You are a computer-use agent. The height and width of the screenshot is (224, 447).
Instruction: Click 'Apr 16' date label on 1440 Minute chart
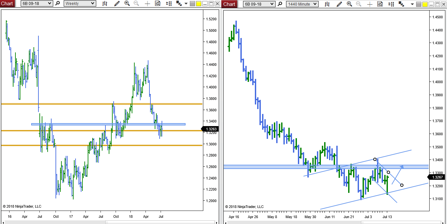[x=234, y=216]
